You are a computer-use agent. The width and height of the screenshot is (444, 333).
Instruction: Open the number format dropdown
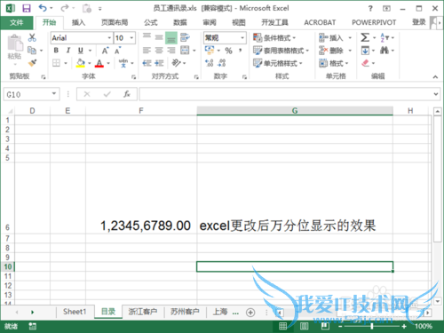coord(242,38)
